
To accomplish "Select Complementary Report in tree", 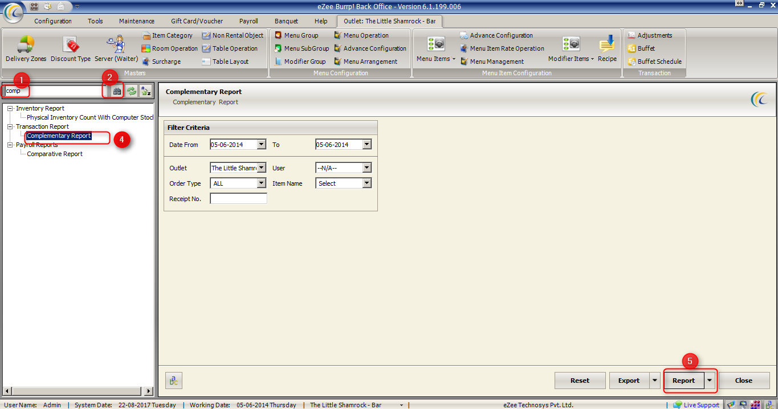I will point(59,136).
